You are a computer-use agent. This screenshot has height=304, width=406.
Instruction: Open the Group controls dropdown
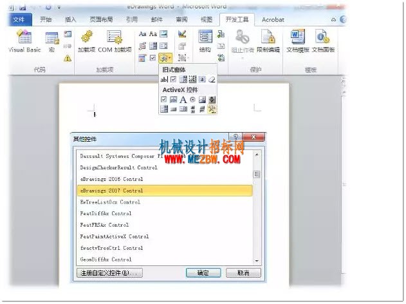pos(183,58)
